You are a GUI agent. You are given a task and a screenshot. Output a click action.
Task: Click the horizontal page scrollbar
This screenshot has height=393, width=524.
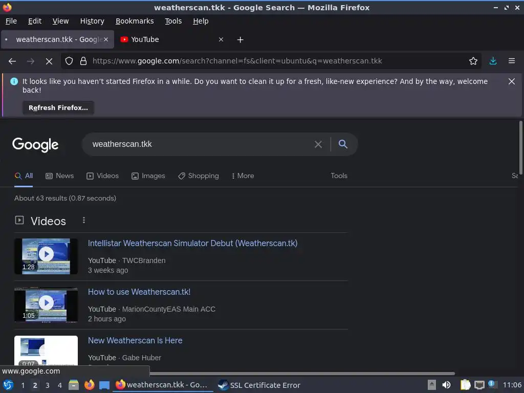coord(302,373)
